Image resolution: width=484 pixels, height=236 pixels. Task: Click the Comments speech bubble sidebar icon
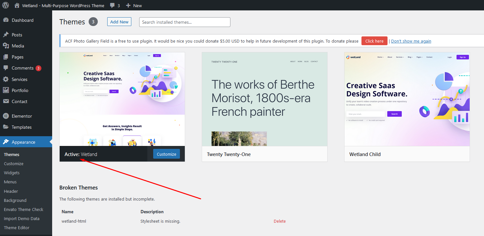coord(6,68)
